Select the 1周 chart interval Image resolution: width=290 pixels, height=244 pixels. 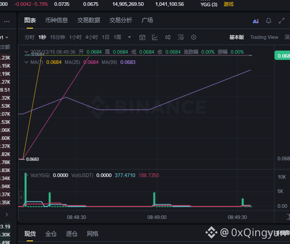tap(117, 37)
